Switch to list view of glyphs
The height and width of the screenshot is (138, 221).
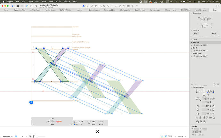22,6
